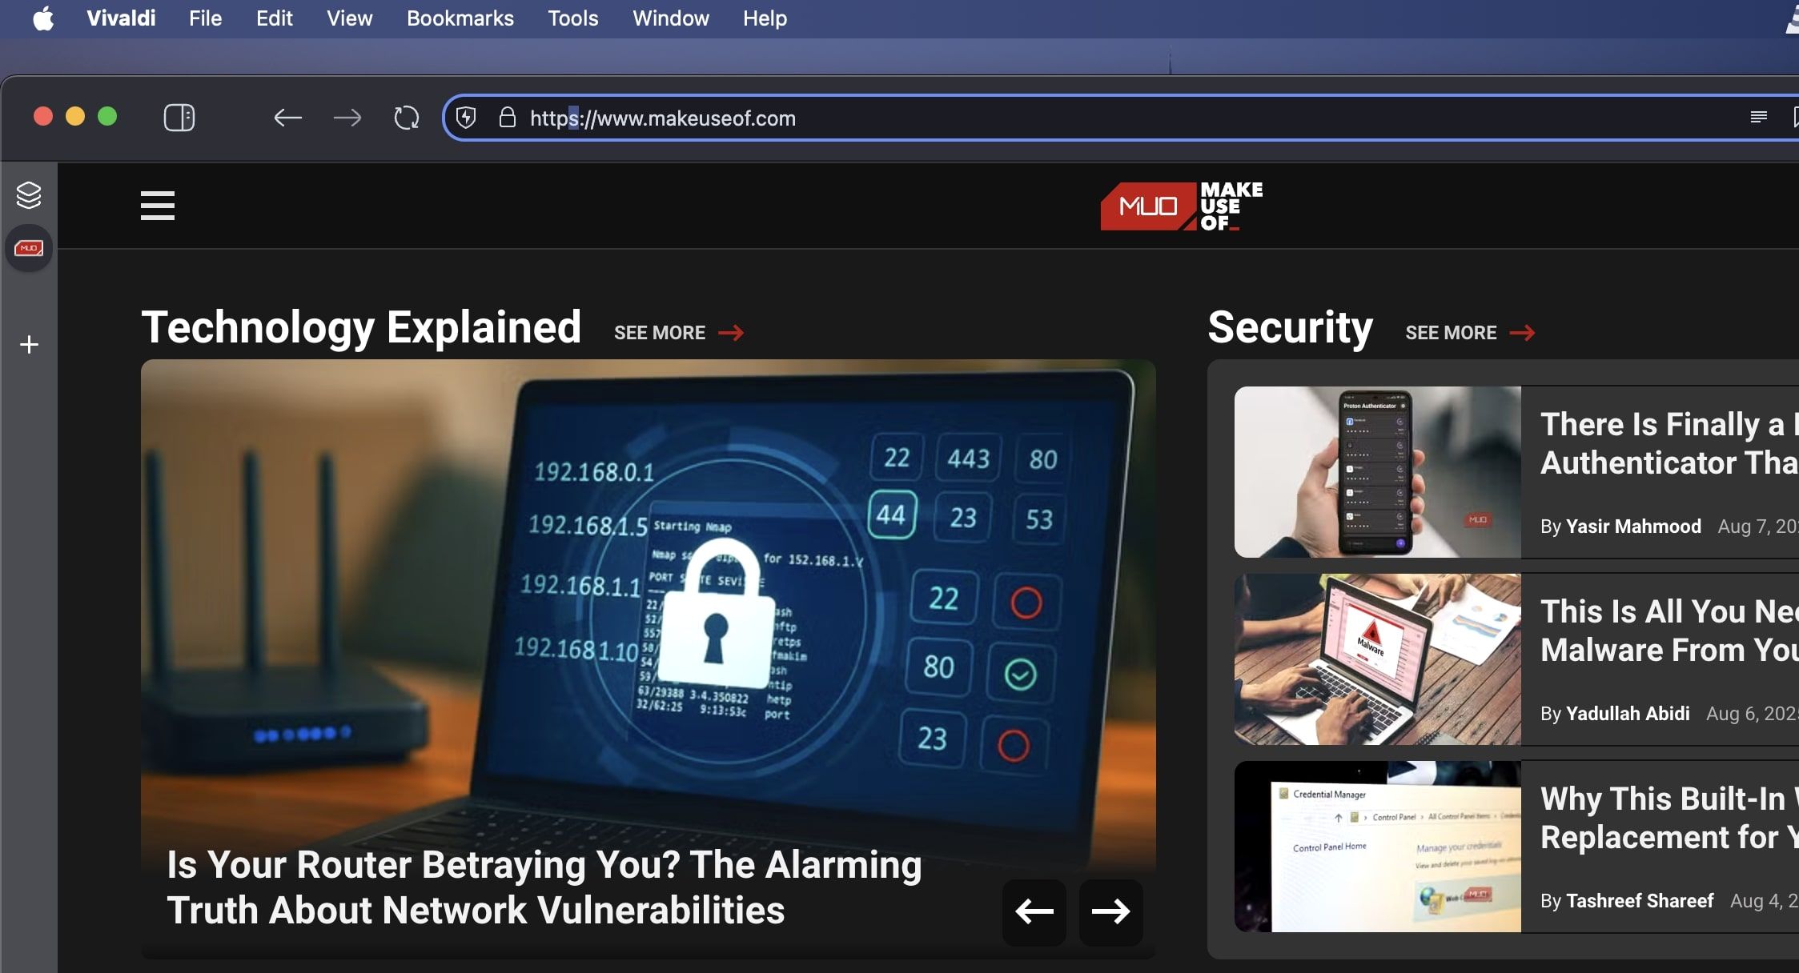Reload the current page
This screenshot has width=1799, height=973.
pyautogui.click(x=407, y=118)
